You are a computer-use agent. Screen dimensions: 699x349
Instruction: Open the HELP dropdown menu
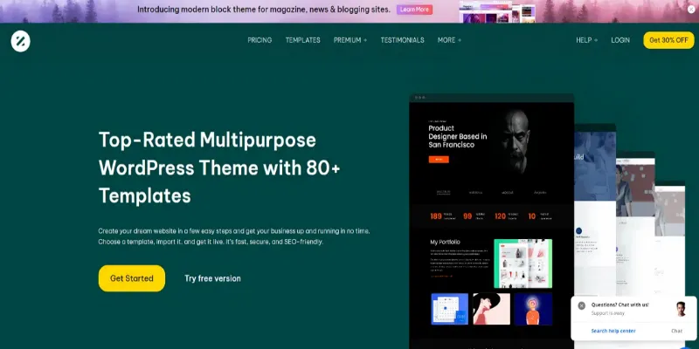[586, 40]
